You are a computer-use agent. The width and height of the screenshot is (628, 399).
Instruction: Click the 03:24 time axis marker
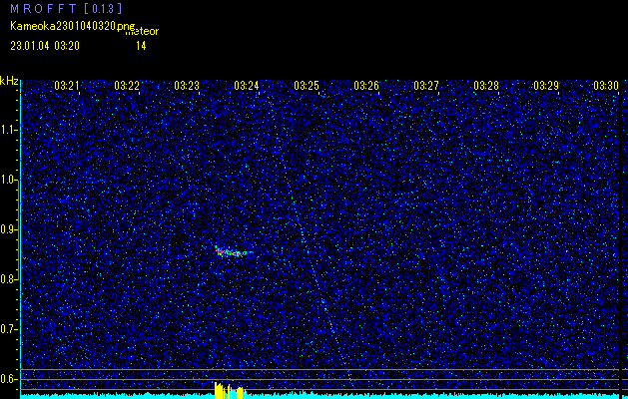pyautogui.click(x=247, y=85)
